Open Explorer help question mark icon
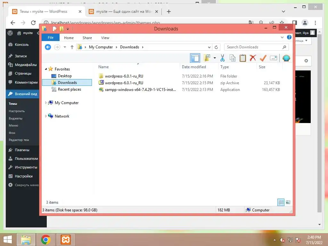The width and height of the screenshot is (328, 246). click(x=289, y=37)
